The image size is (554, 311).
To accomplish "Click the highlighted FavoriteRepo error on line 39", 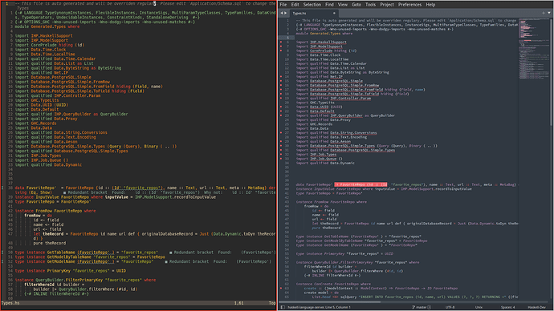I will click(x=361, y=184).
